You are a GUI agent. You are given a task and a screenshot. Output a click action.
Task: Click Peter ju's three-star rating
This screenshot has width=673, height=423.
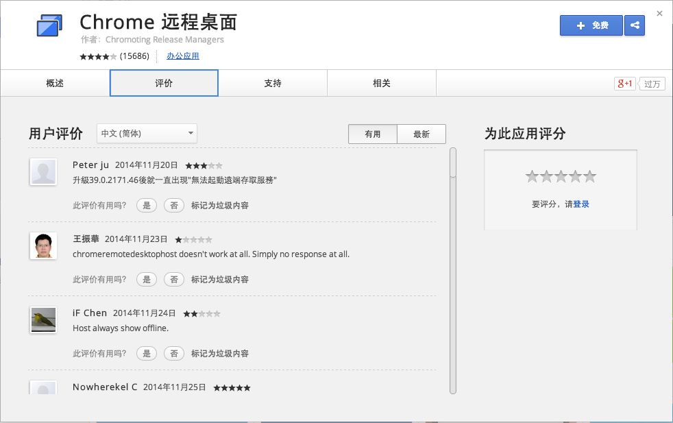pyautogui.click(x=204, y=166)
